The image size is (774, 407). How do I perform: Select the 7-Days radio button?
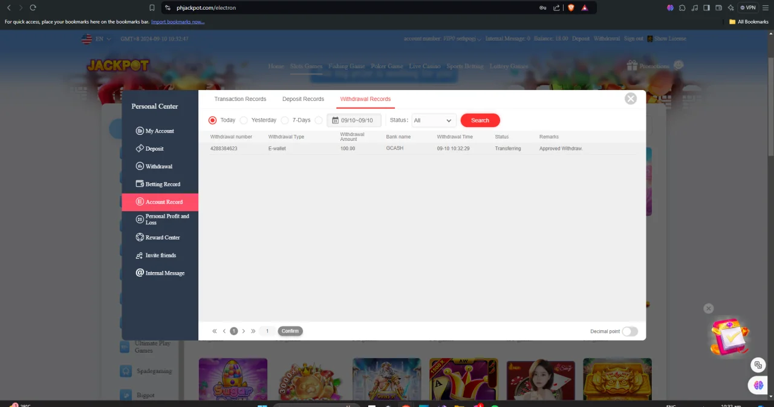coord(285,120)
